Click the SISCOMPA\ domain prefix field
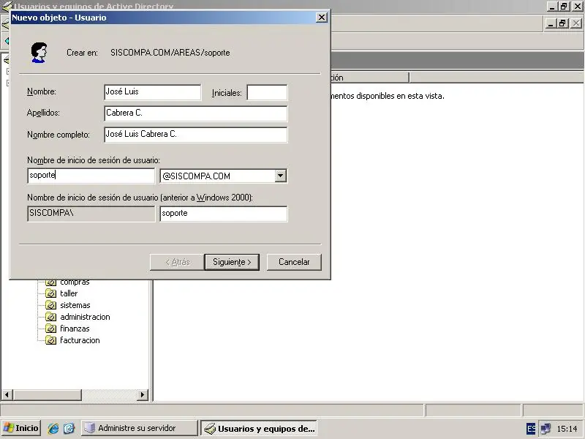 click(x=91, y=214)
